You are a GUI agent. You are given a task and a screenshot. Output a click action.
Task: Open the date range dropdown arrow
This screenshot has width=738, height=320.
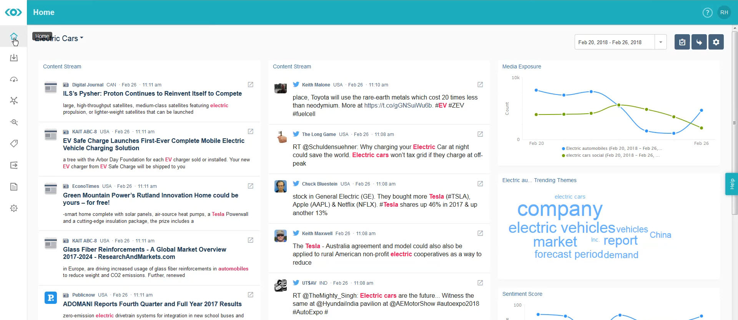pos(660,42)
